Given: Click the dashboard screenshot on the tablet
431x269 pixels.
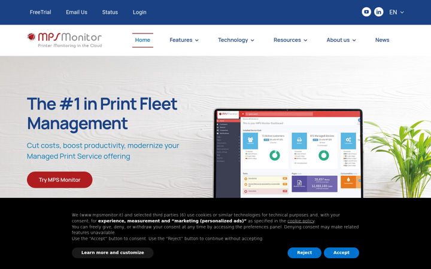Looking at the screenshot, I should point(288,154).
